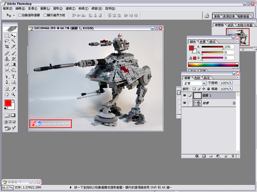Click the create new layer icon
Image resolution: width=257 pixels, height=192 pixels.
click(226, 156)
